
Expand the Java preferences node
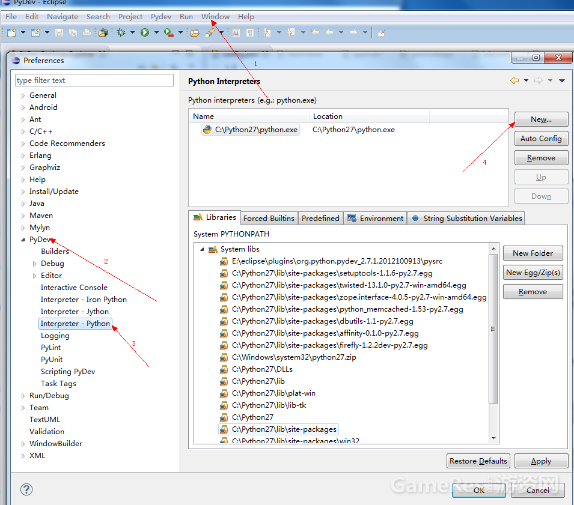tap(23, 204)
